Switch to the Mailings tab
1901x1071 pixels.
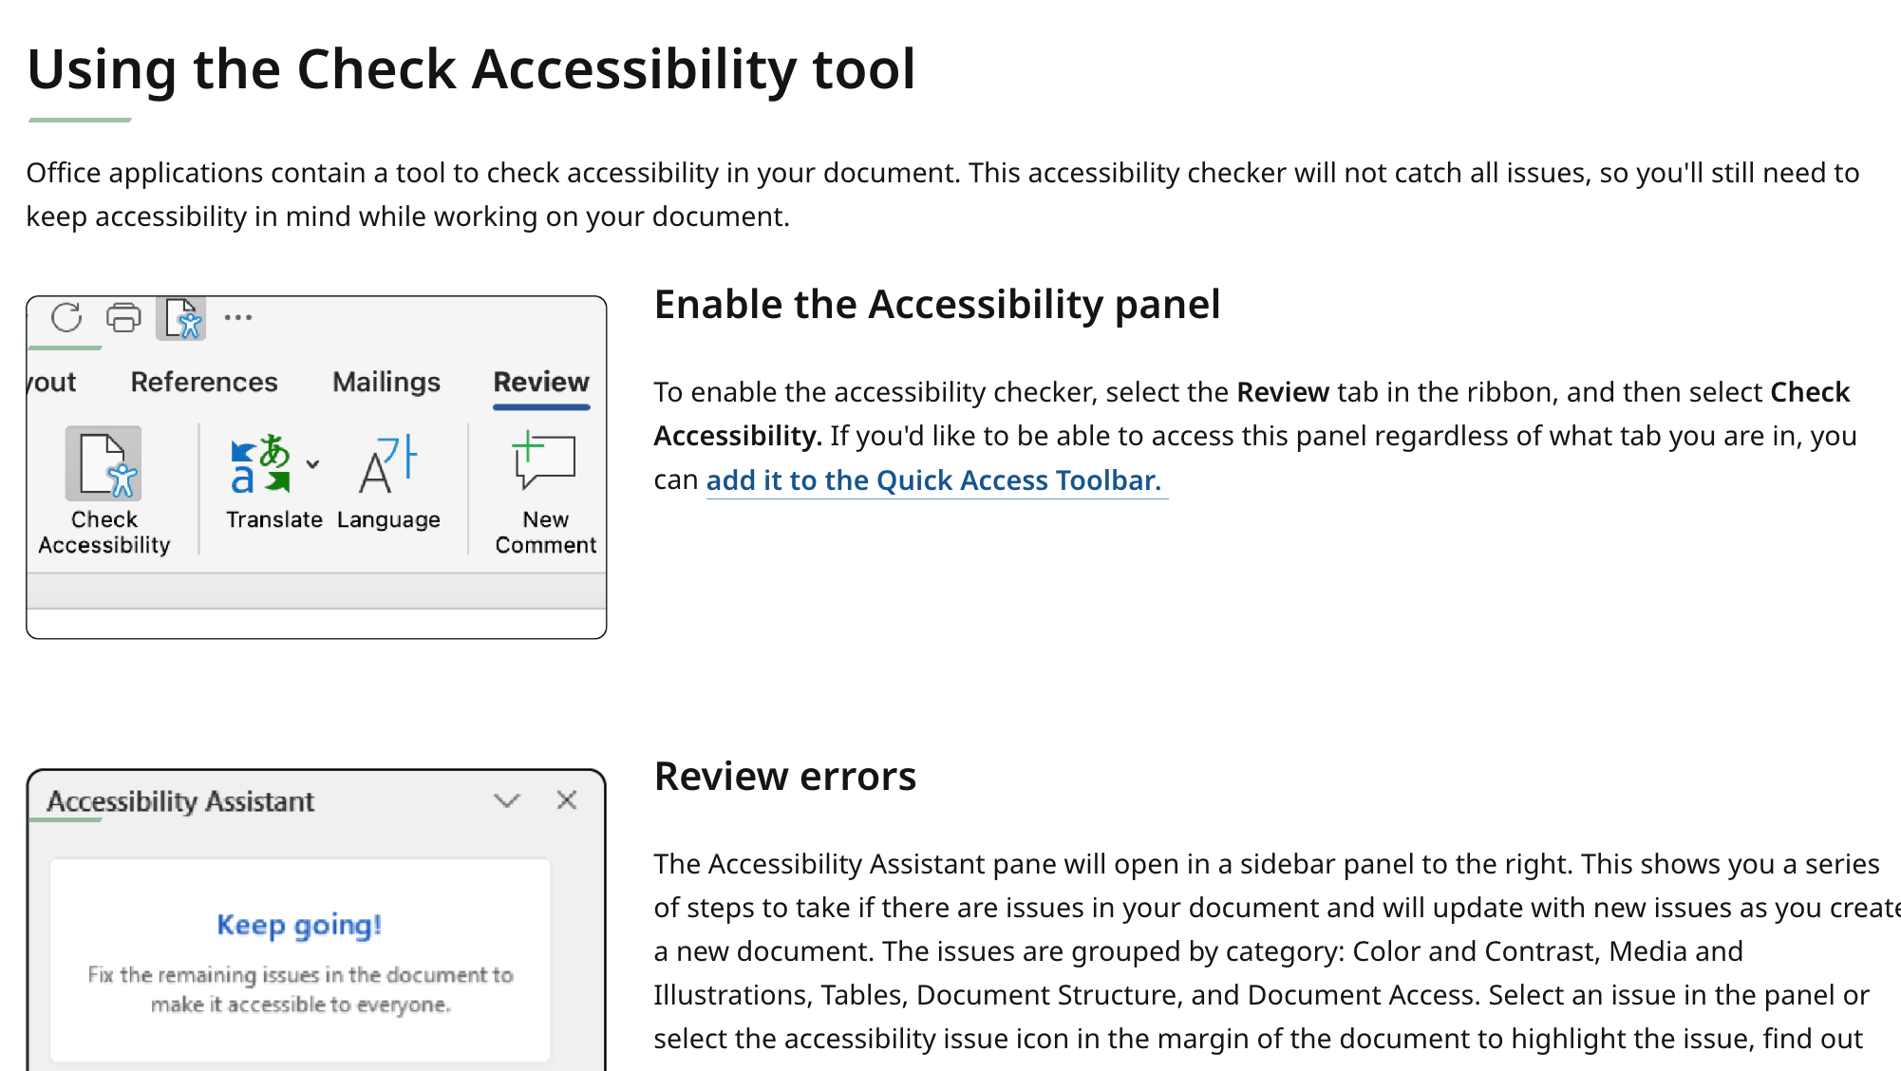click(x=386, y=382)
